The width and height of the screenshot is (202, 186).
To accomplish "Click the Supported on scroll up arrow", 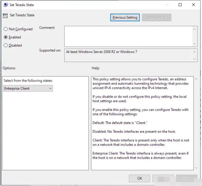I will coord(194,52).
